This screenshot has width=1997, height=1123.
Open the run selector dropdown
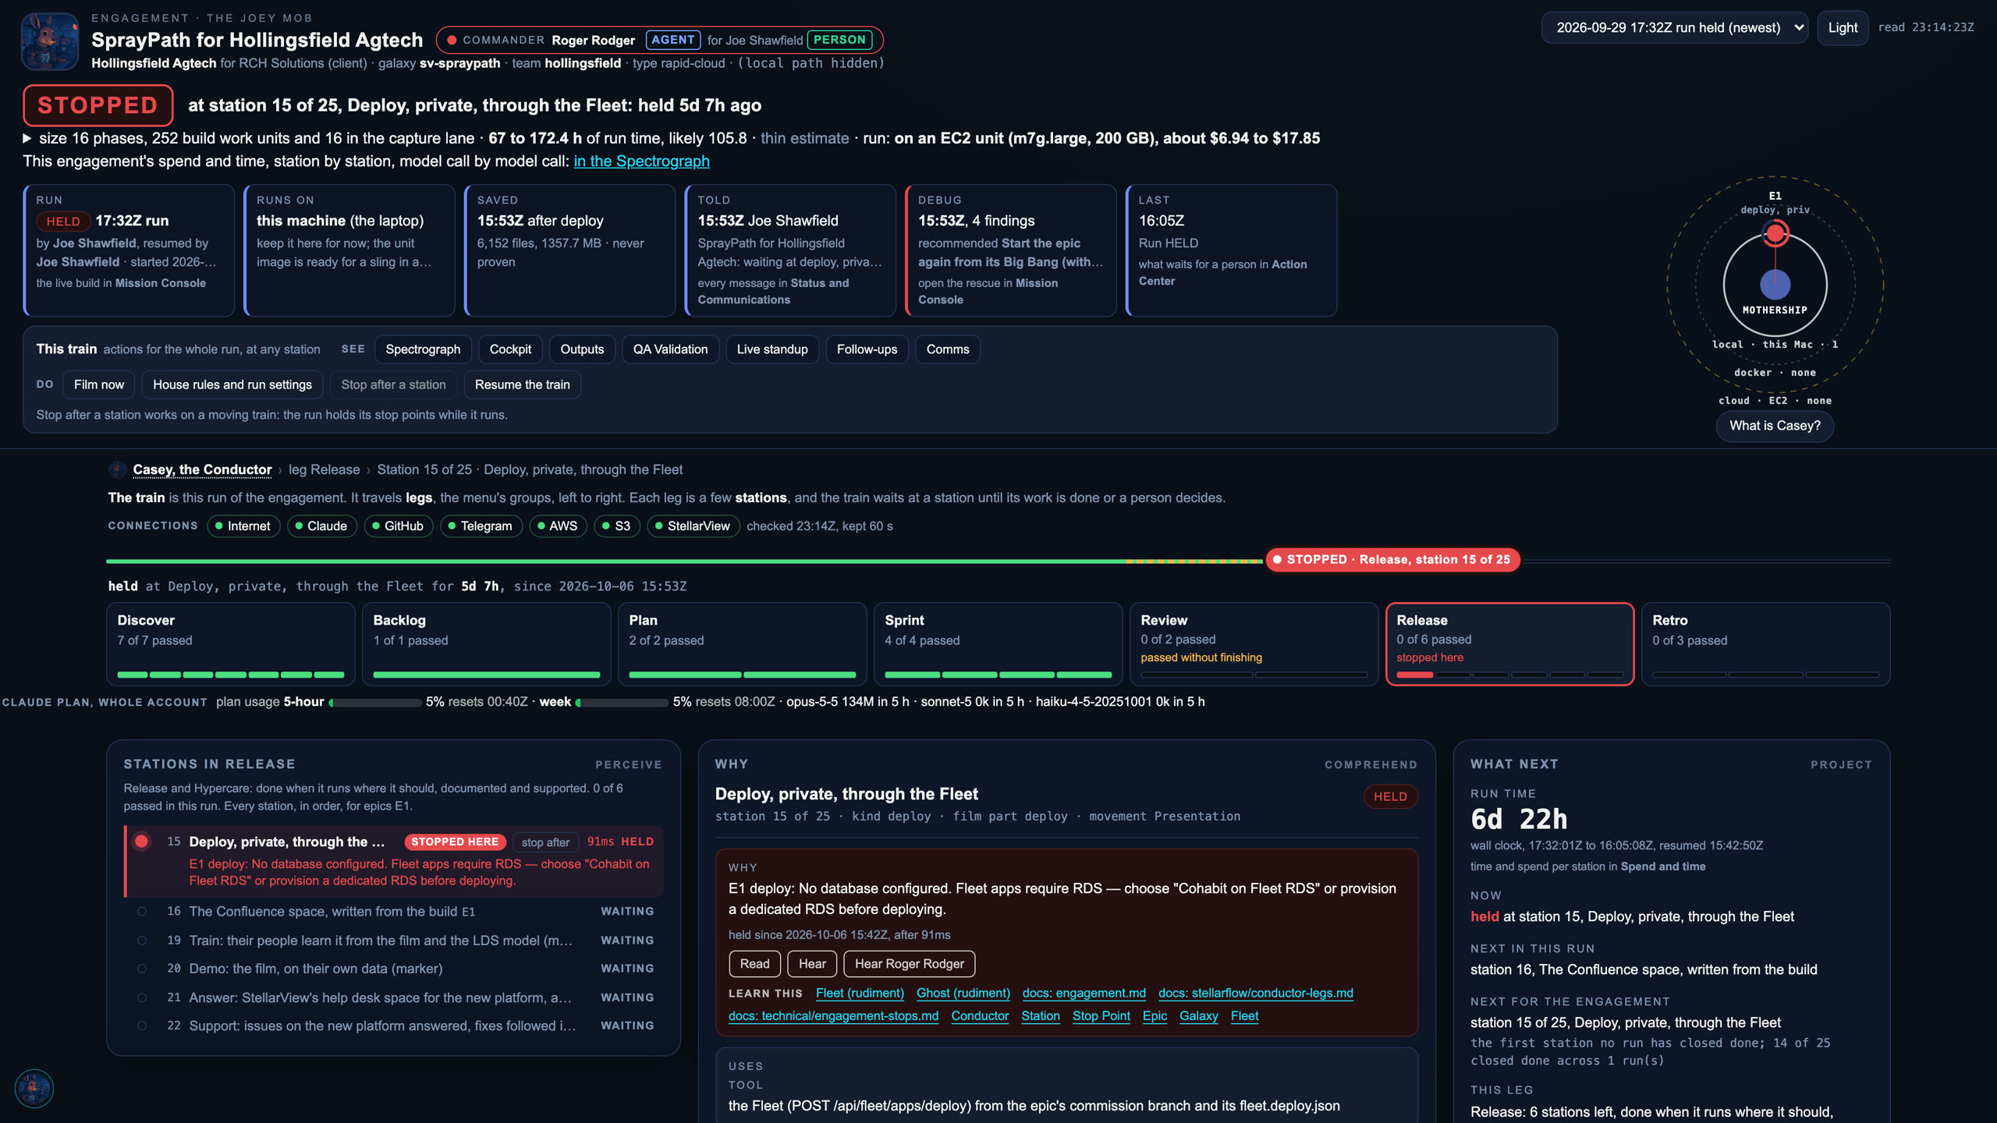(1674, 27)
